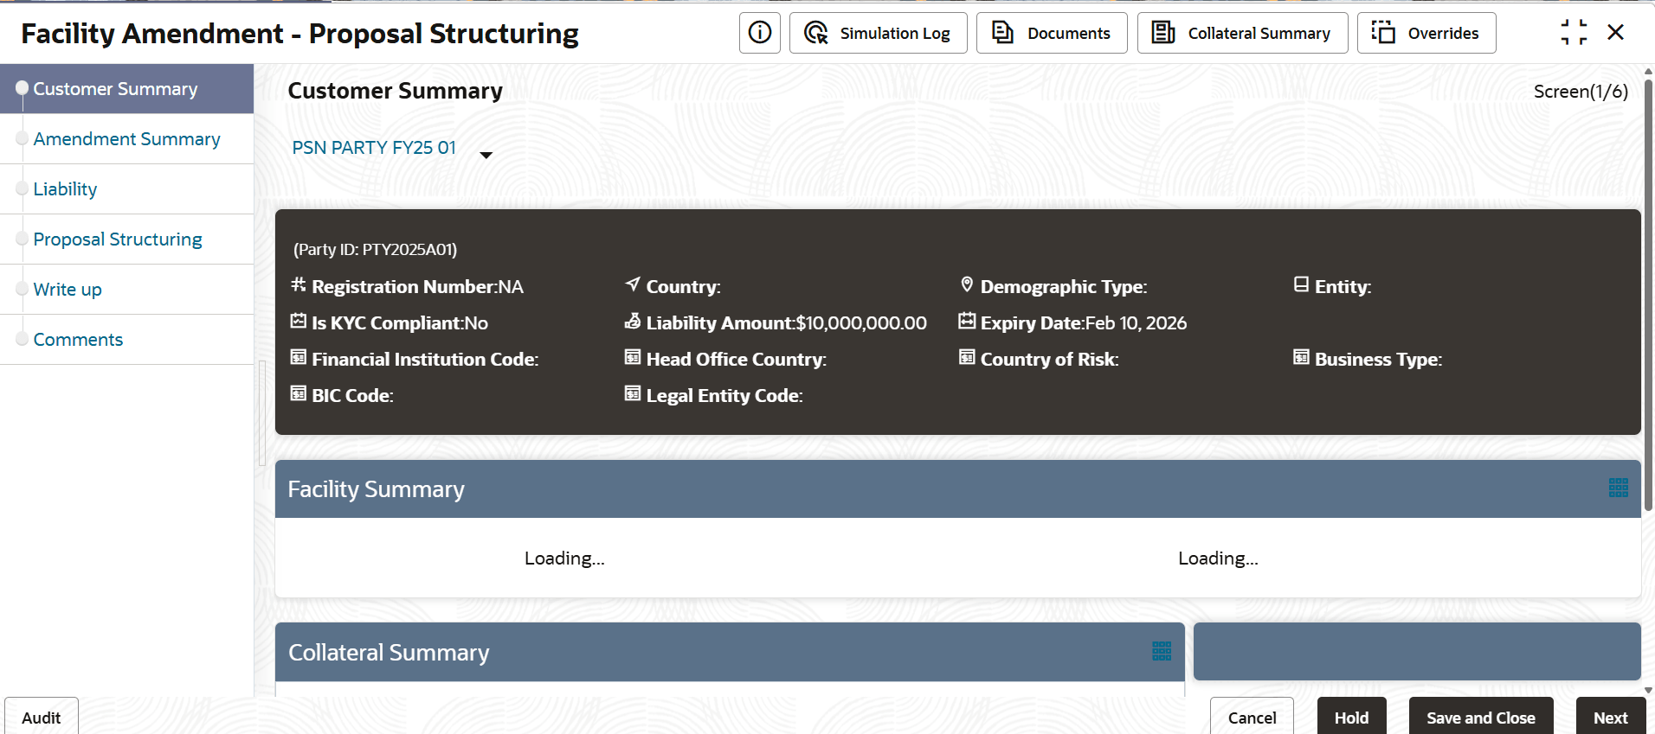Click Is KYC Compliant calendar icon

coord(299,321)
